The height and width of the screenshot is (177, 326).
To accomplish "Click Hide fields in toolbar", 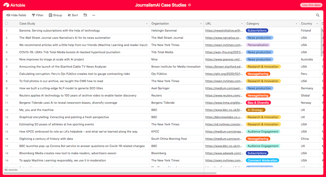I will coord(16,15).
